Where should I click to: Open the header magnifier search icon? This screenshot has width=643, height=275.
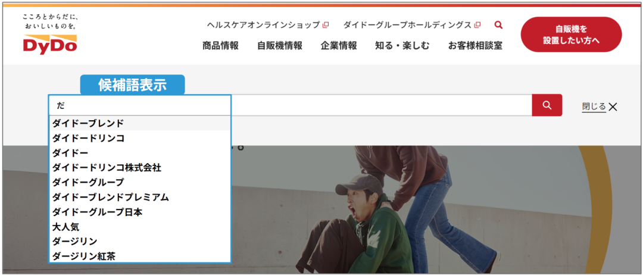[x=498, y=25]
